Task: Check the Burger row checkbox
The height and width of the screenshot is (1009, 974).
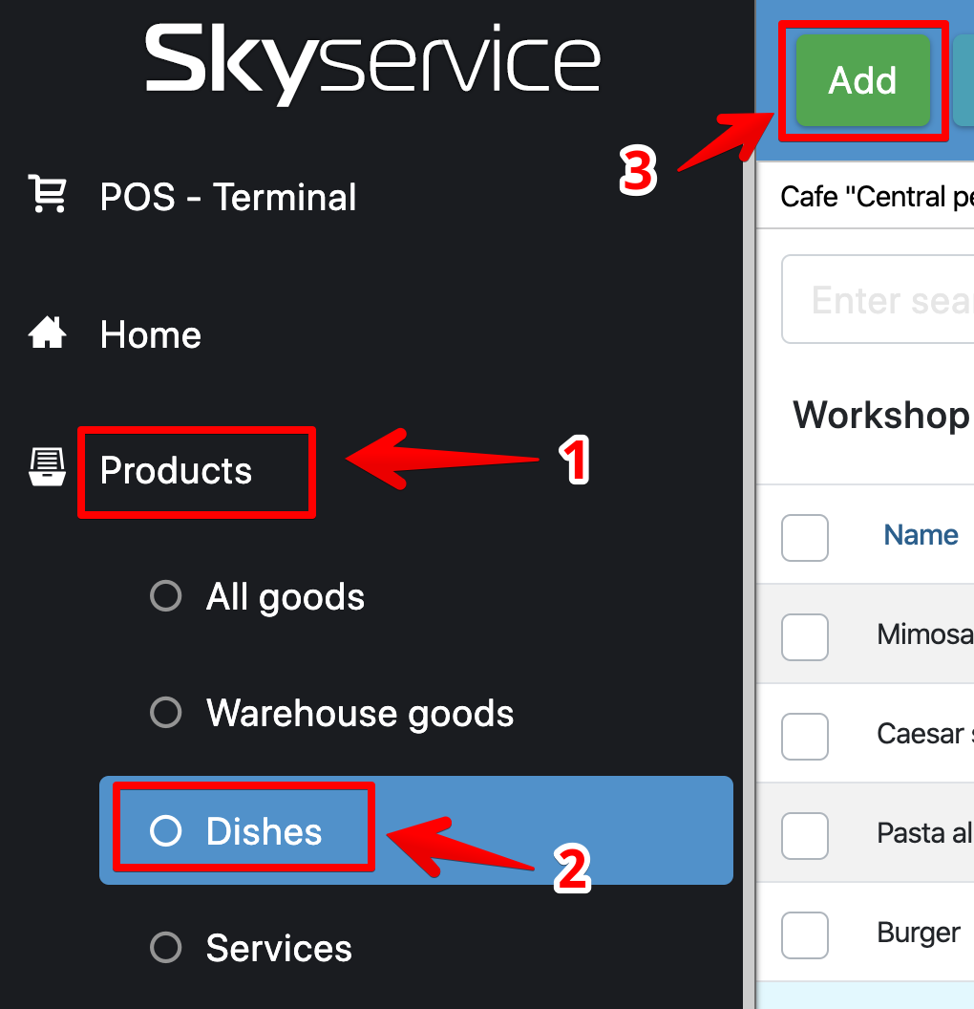Action: click(x=804, y=934)
